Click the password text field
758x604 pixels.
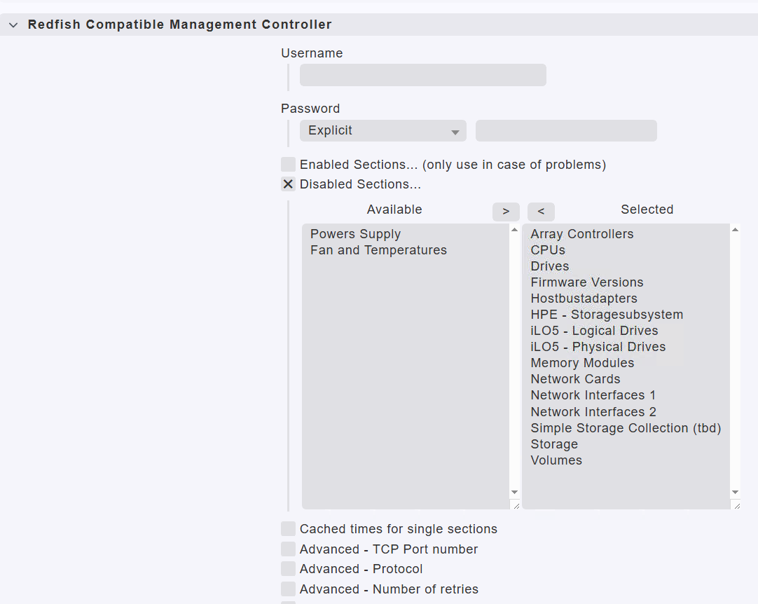(x=566, y=131)
